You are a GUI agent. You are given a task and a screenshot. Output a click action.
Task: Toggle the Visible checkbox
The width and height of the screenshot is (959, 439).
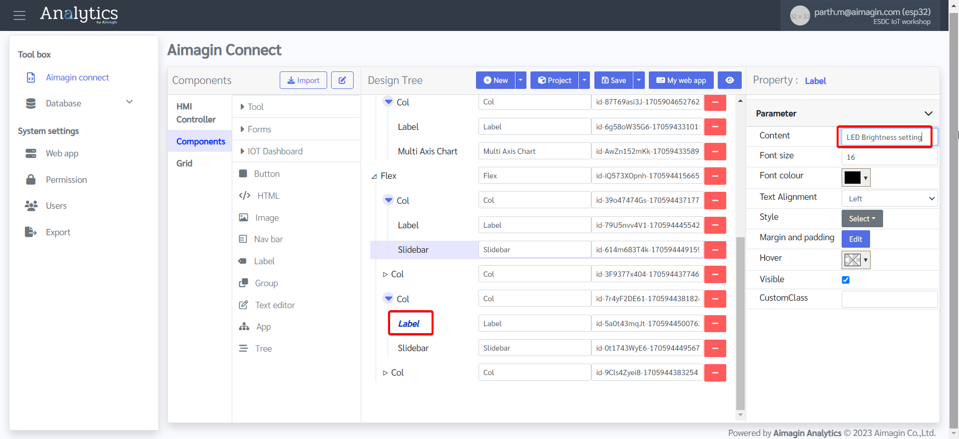click(x=846, y=280)
